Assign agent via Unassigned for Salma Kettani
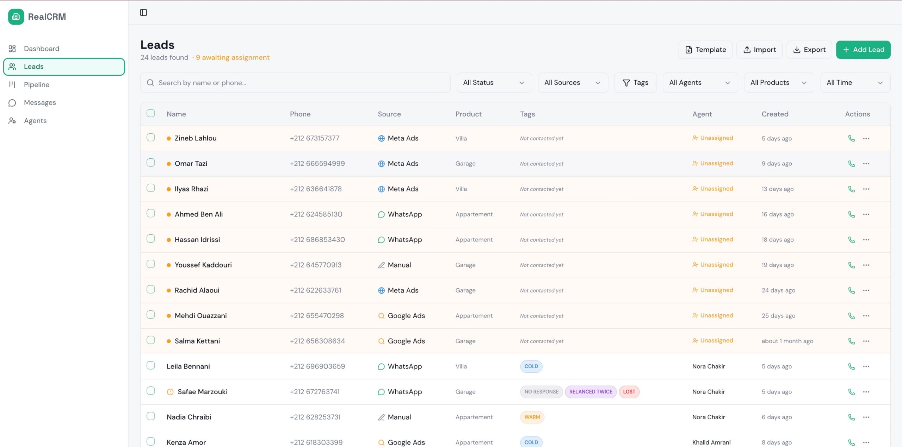Image resolution: width=902 pixels, height=447 pixels. (x=712, y=341)
